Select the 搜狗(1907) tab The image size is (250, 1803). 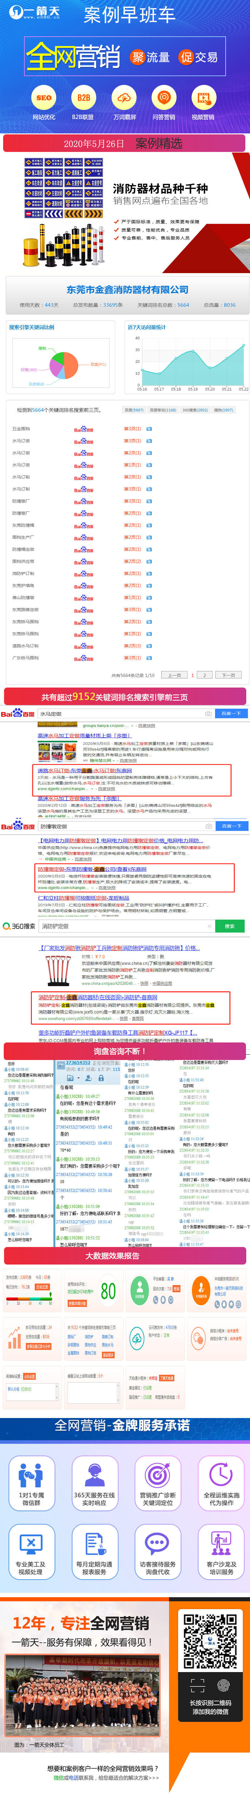coord(223,409)
